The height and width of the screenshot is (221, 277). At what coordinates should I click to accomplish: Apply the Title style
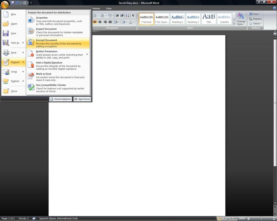pos(209,19)
